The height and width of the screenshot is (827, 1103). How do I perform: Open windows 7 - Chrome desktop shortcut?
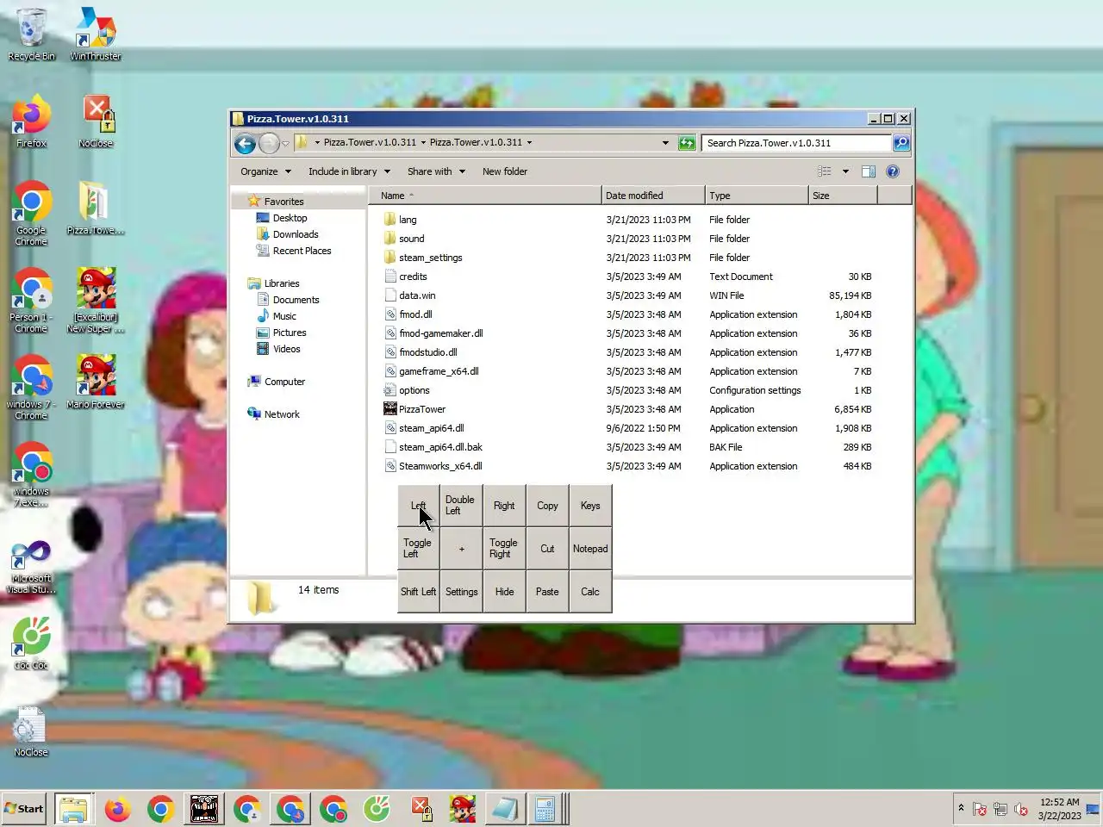pyautogui.click(x=31, y=387)
